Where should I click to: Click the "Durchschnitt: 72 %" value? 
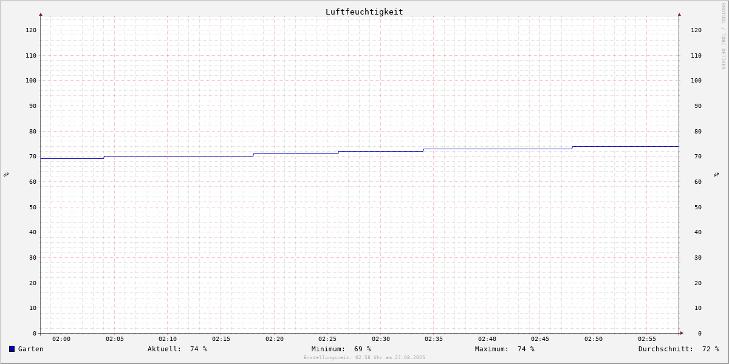[x=679, y=349]
